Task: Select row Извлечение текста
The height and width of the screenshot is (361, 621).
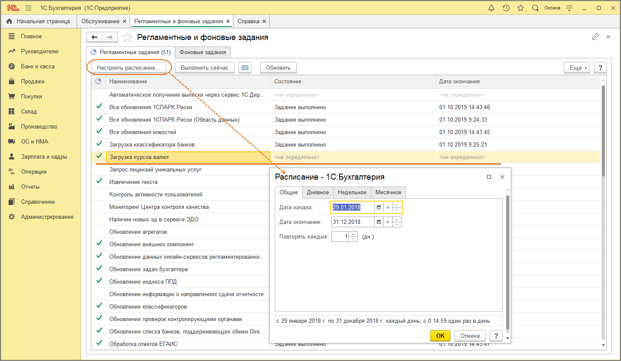Action: [180, 182]
